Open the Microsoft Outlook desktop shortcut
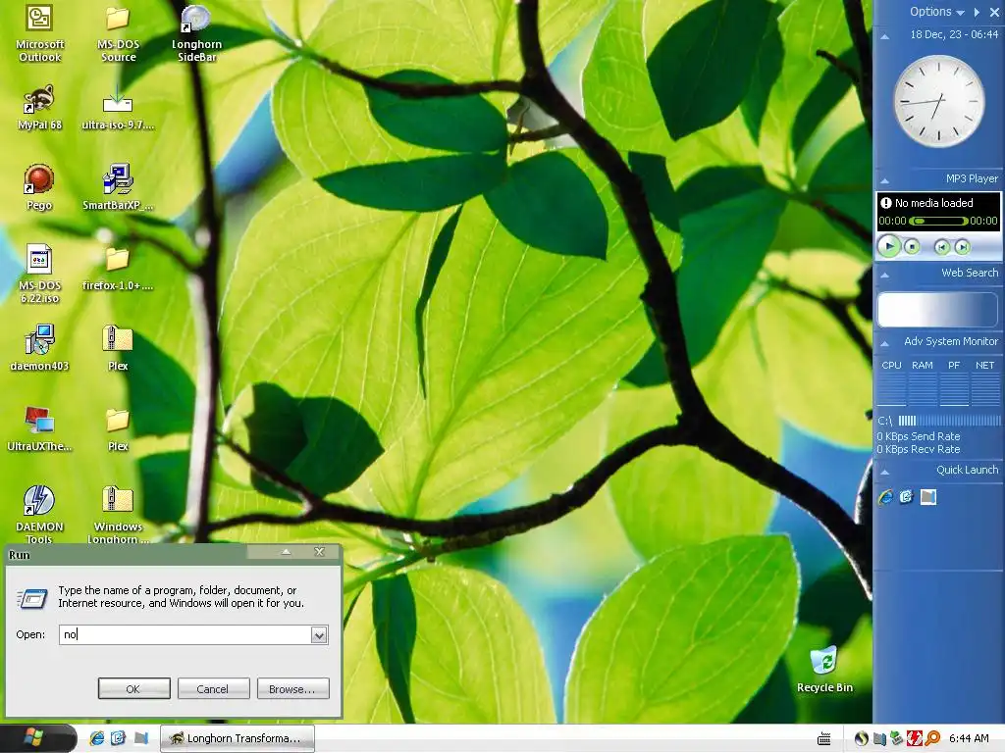The height and width of the screenshot is (753, 1005). pos(39,33)
